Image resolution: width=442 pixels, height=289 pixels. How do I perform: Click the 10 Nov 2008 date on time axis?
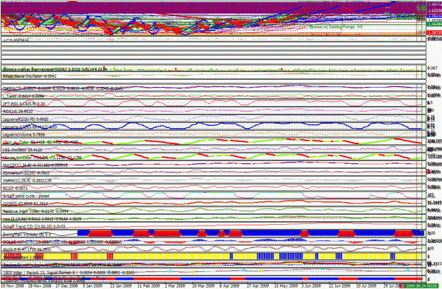coord(11,286)
